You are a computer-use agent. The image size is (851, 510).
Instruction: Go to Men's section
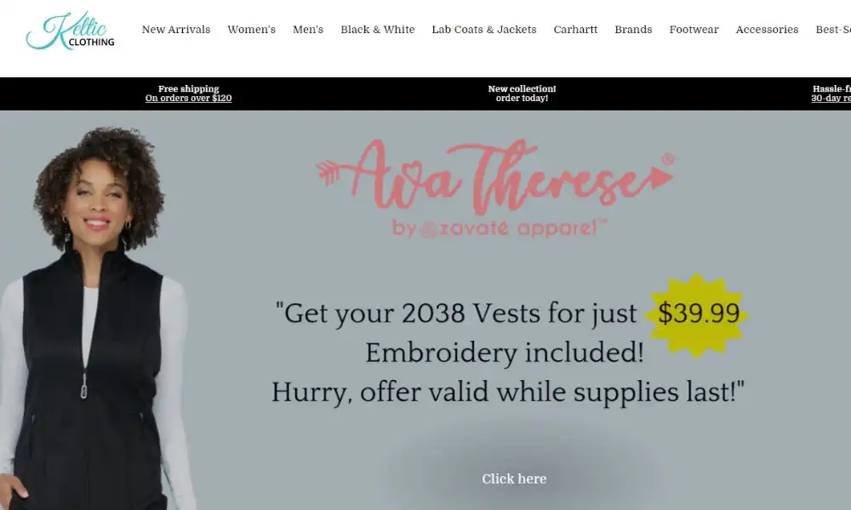point(308,29)
